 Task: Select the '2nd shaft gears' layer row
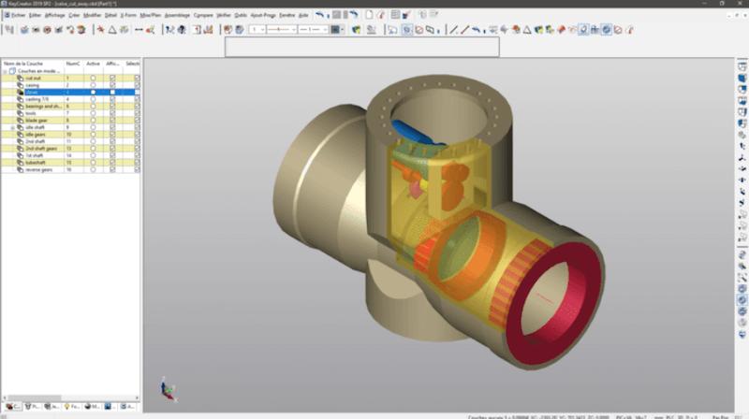(x=42, y=148)
